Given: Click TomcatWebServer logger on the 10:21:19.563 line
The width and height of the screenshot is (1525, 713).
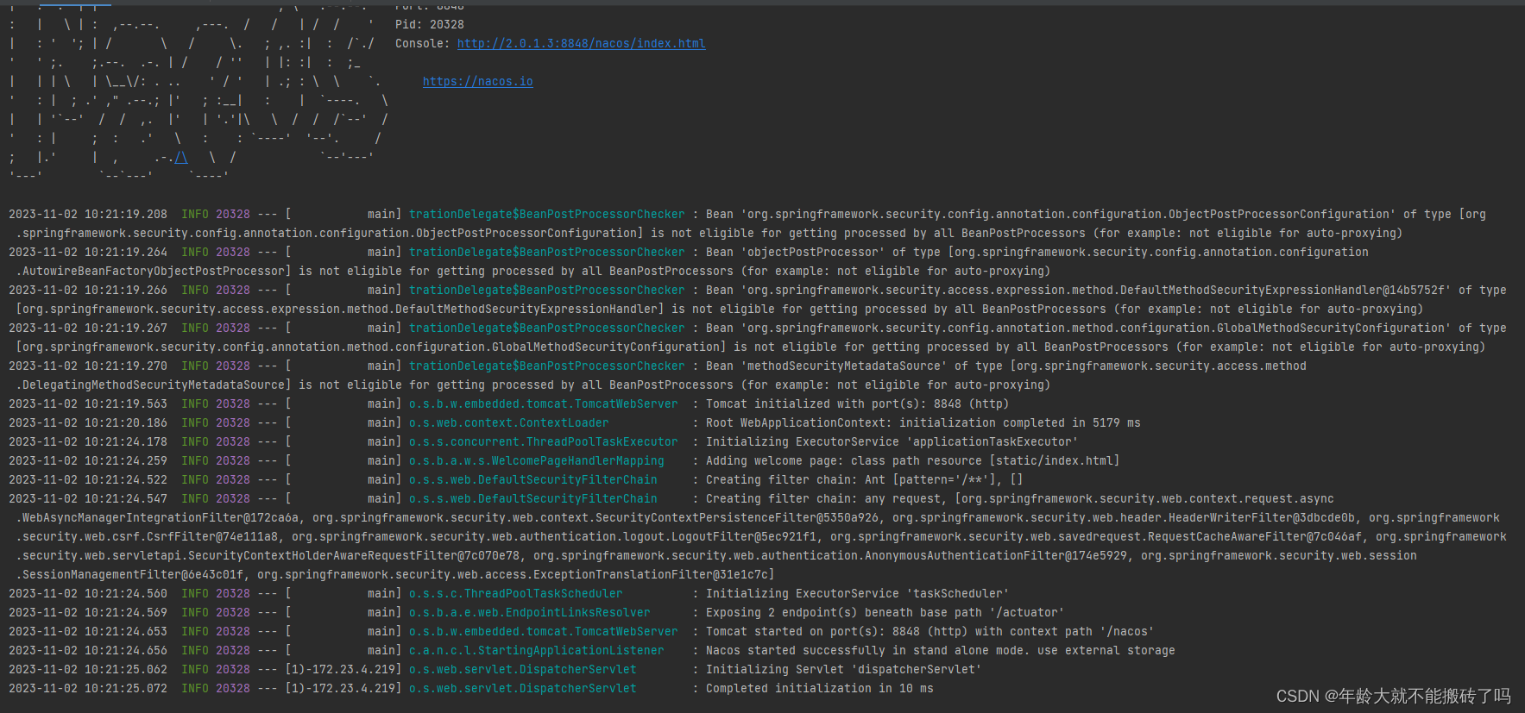Looking at the screenshot, I should (543, 403).
